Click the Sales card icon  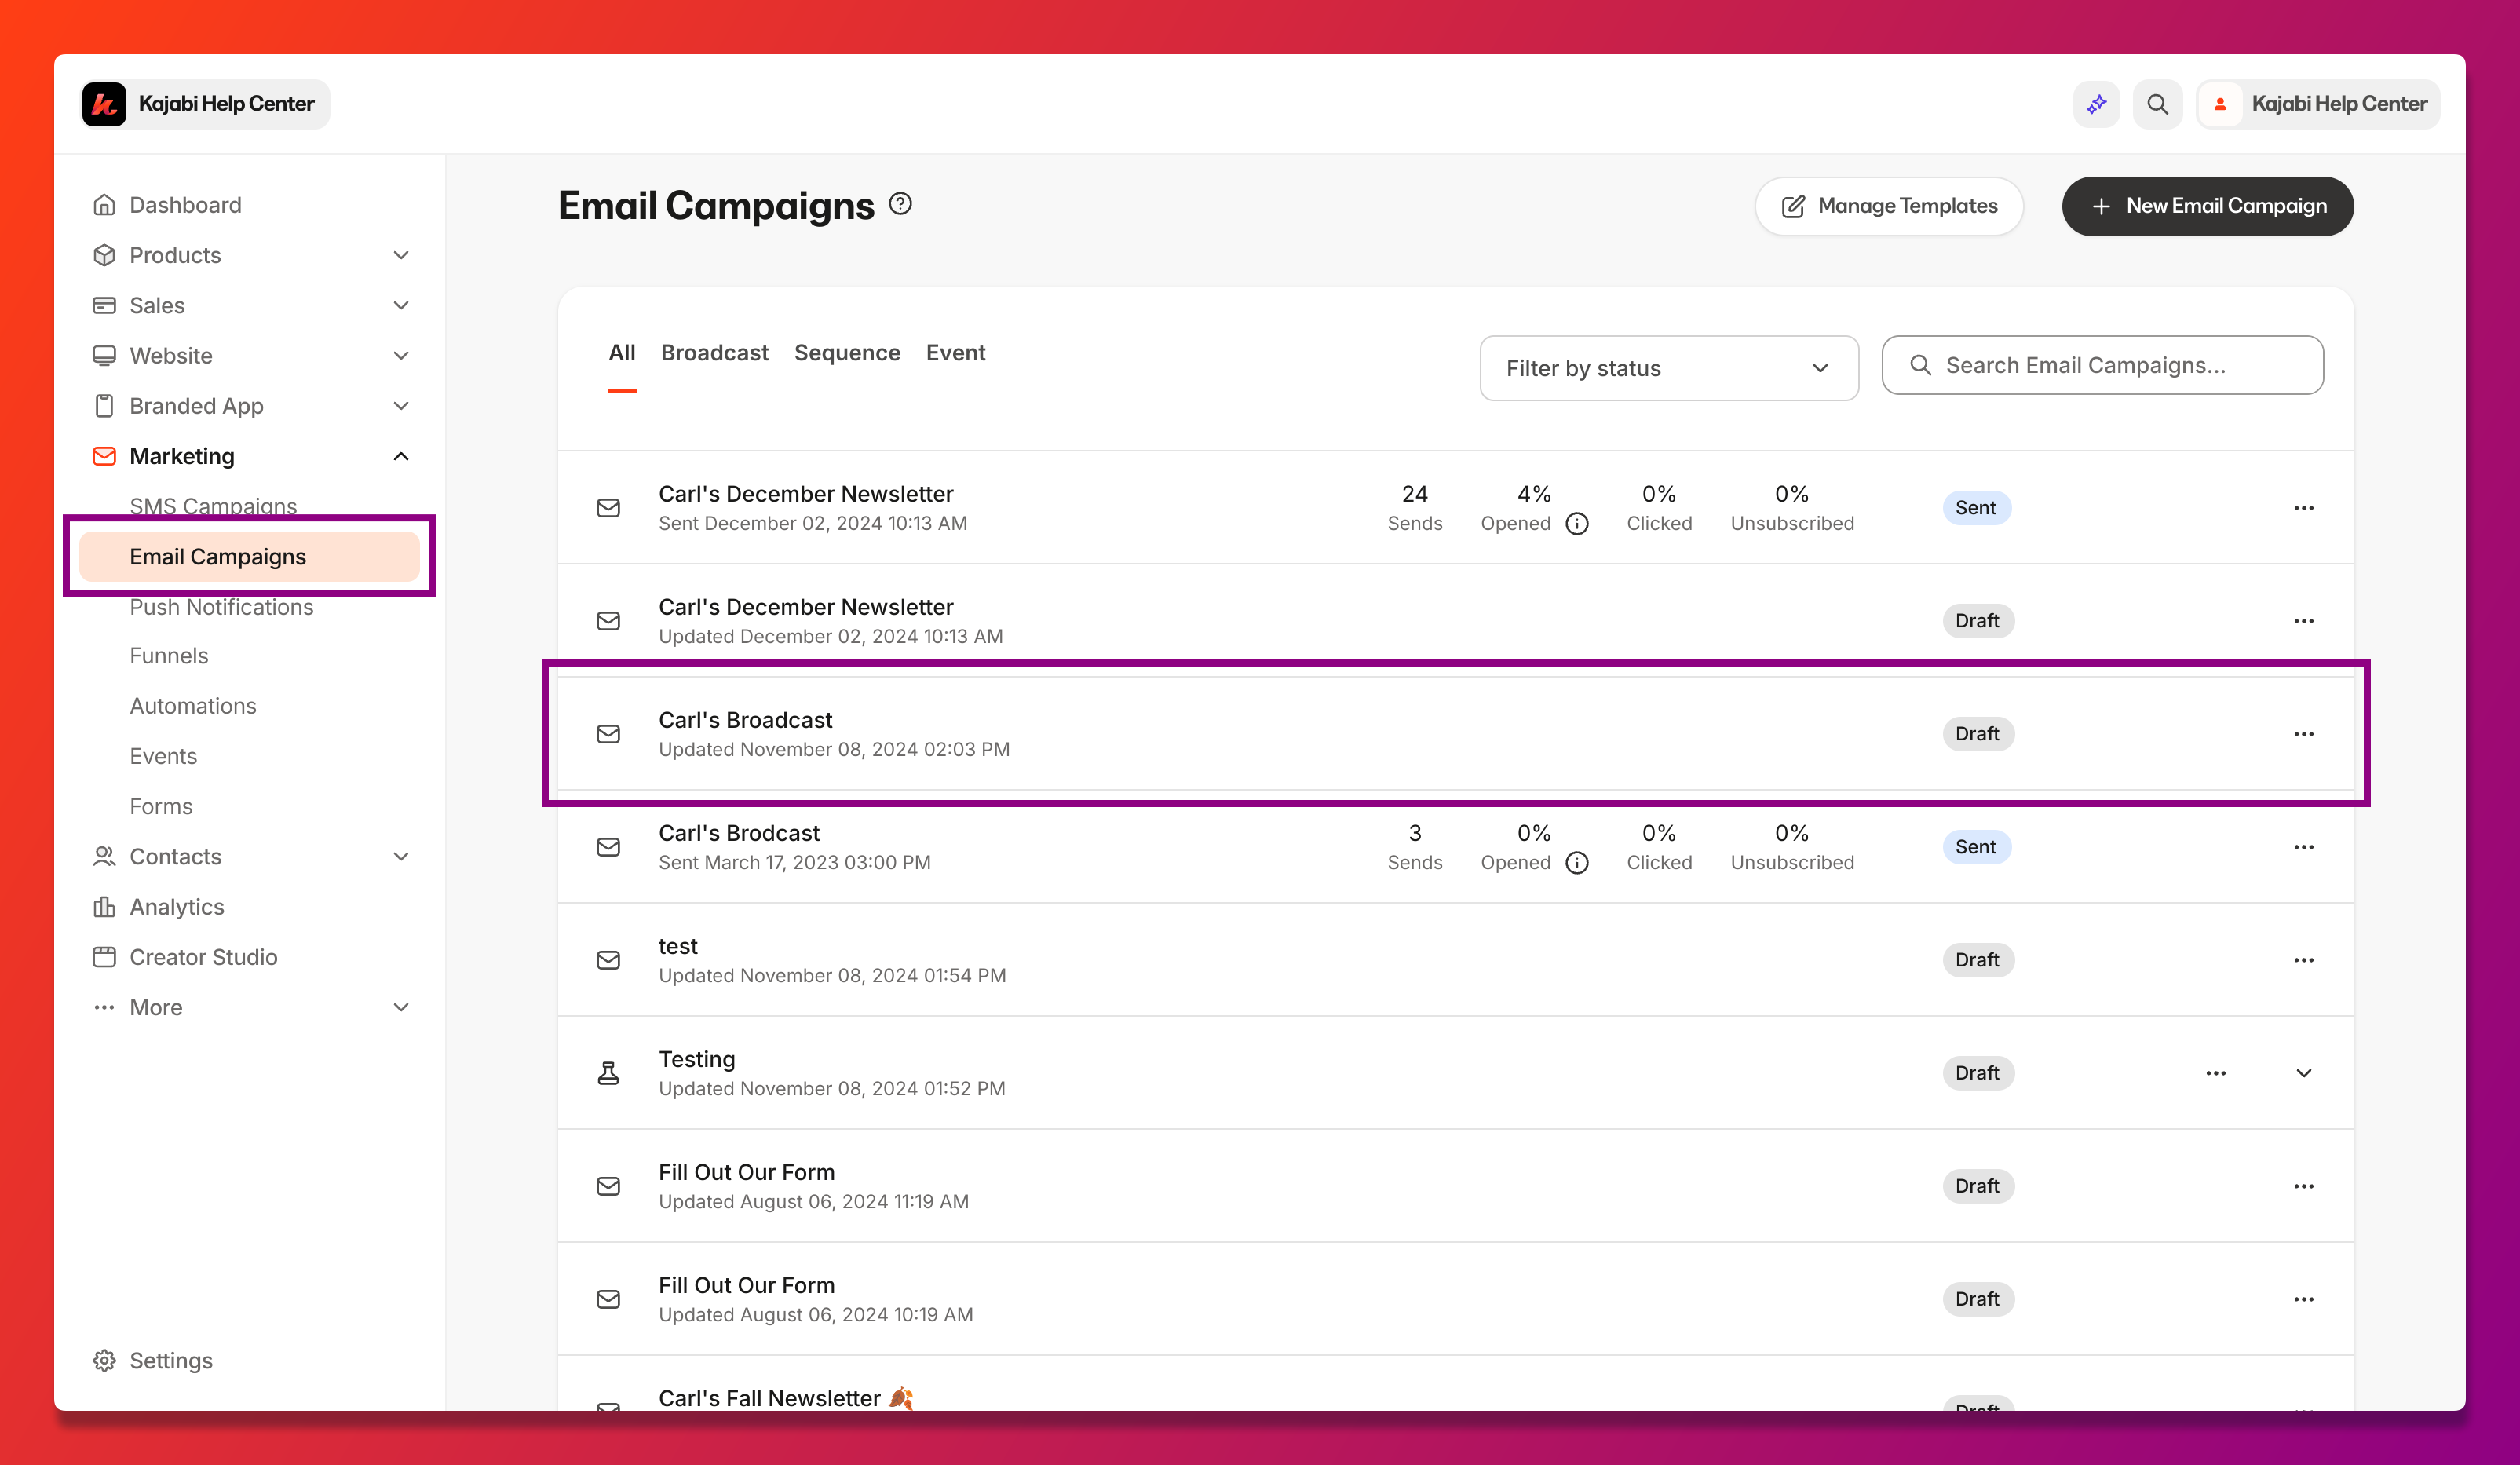click(104, 305)
